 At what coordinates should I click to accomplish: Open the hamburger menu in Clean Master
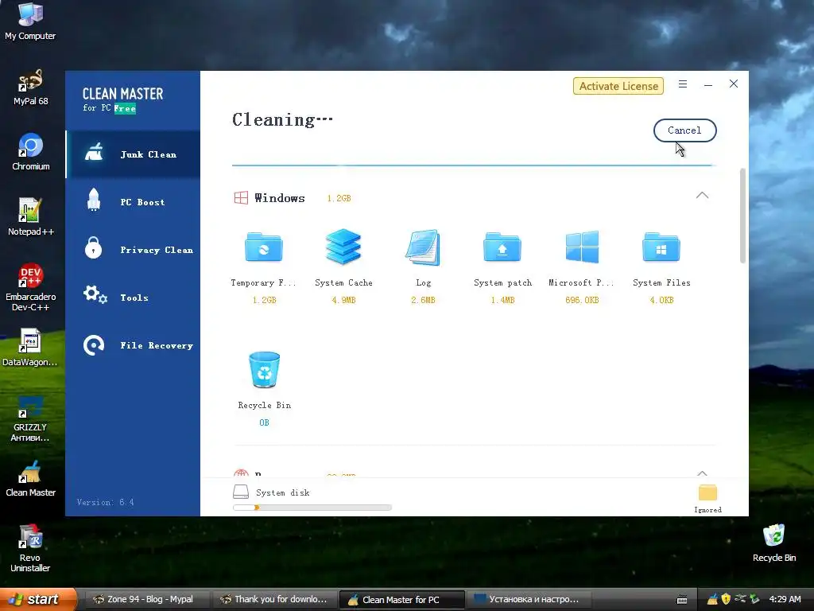(x=683, y=84)
